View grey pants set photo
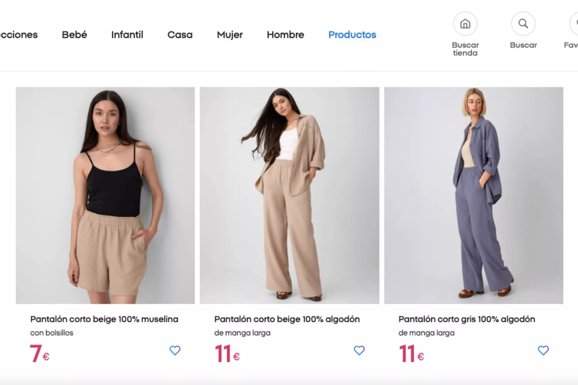This screenshot has height=385, width=578. [474, 195]
